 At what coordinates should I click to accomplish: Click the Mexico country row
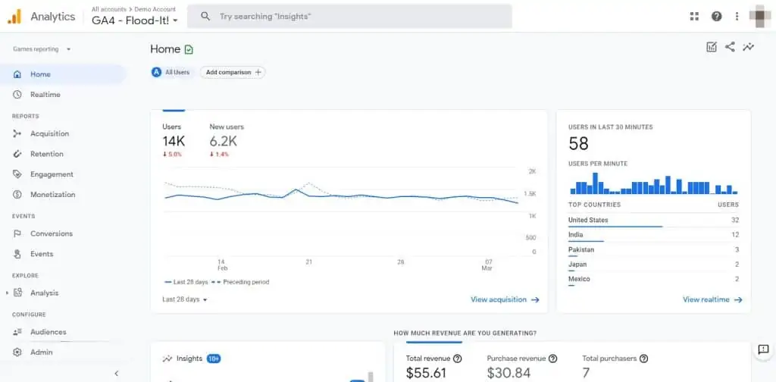(653, 280)
